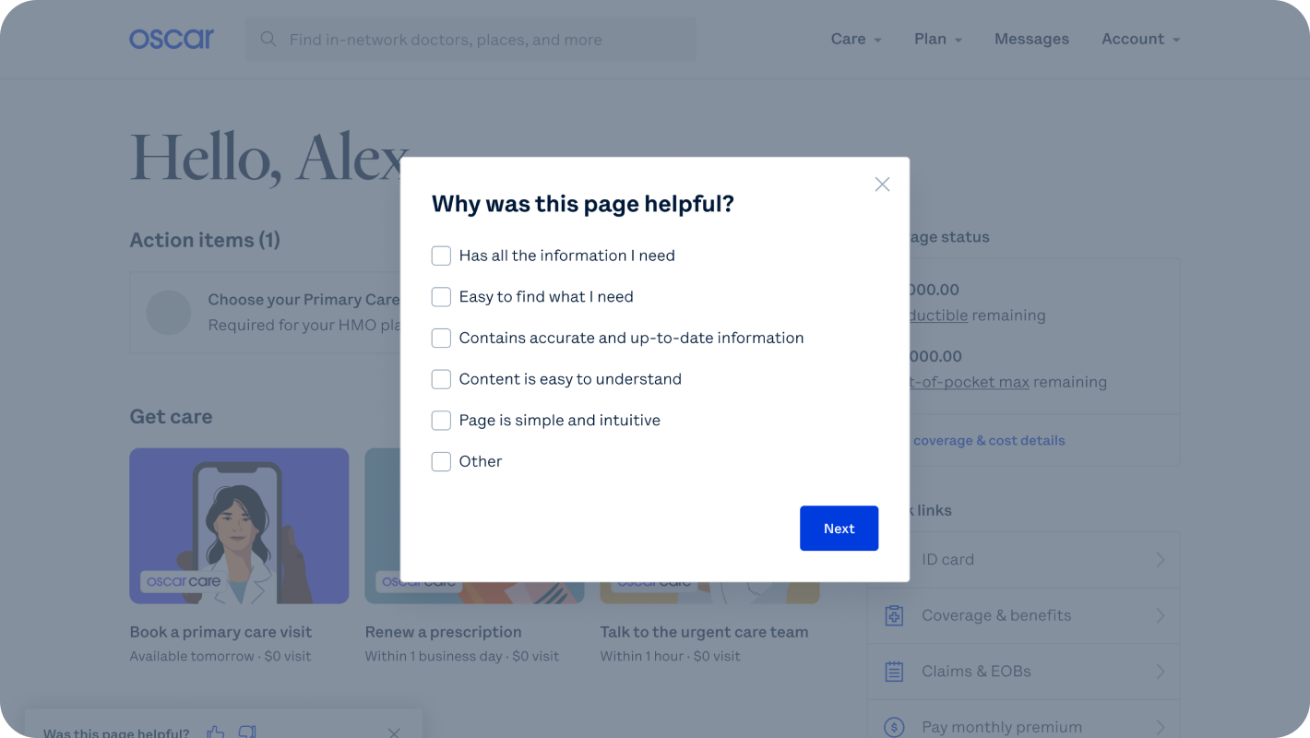Image resolution: width=1310 pixels, height=738 pixels.
Task: Click the search magnifier icon
Action: tap(268, 40)
